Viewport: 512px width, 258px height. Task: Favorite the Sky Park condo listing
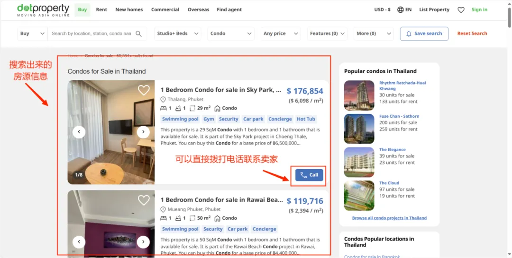[144, 90]
